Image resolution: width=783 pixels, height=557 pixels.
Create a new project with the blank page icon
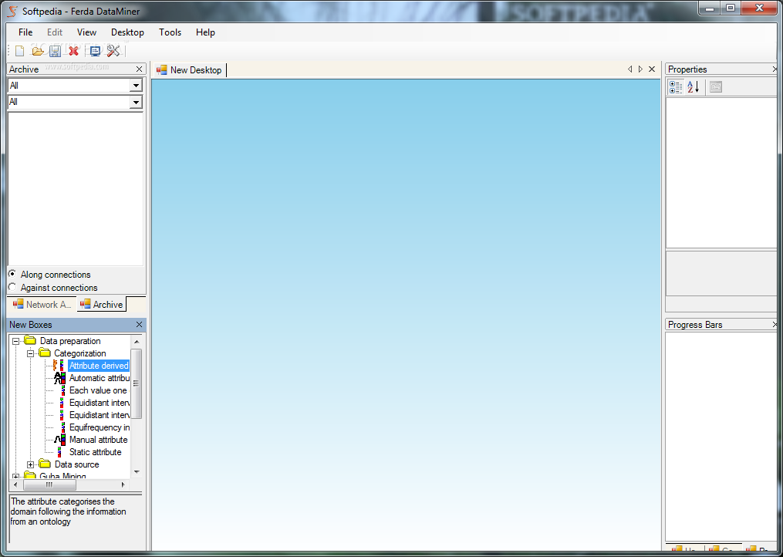coord(19,50)
